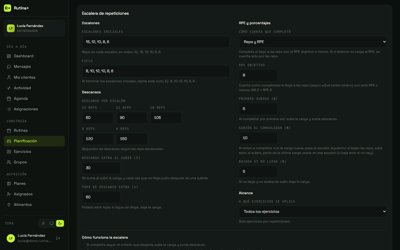Click the logout arrow icon

pos(58,238)
